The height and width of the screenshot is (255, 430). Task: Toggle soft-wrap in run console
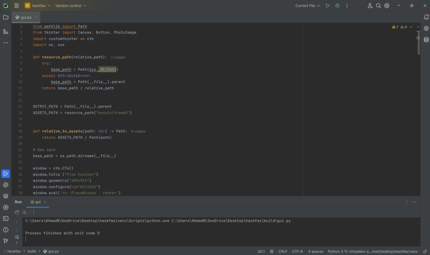(x=17, y=237)
